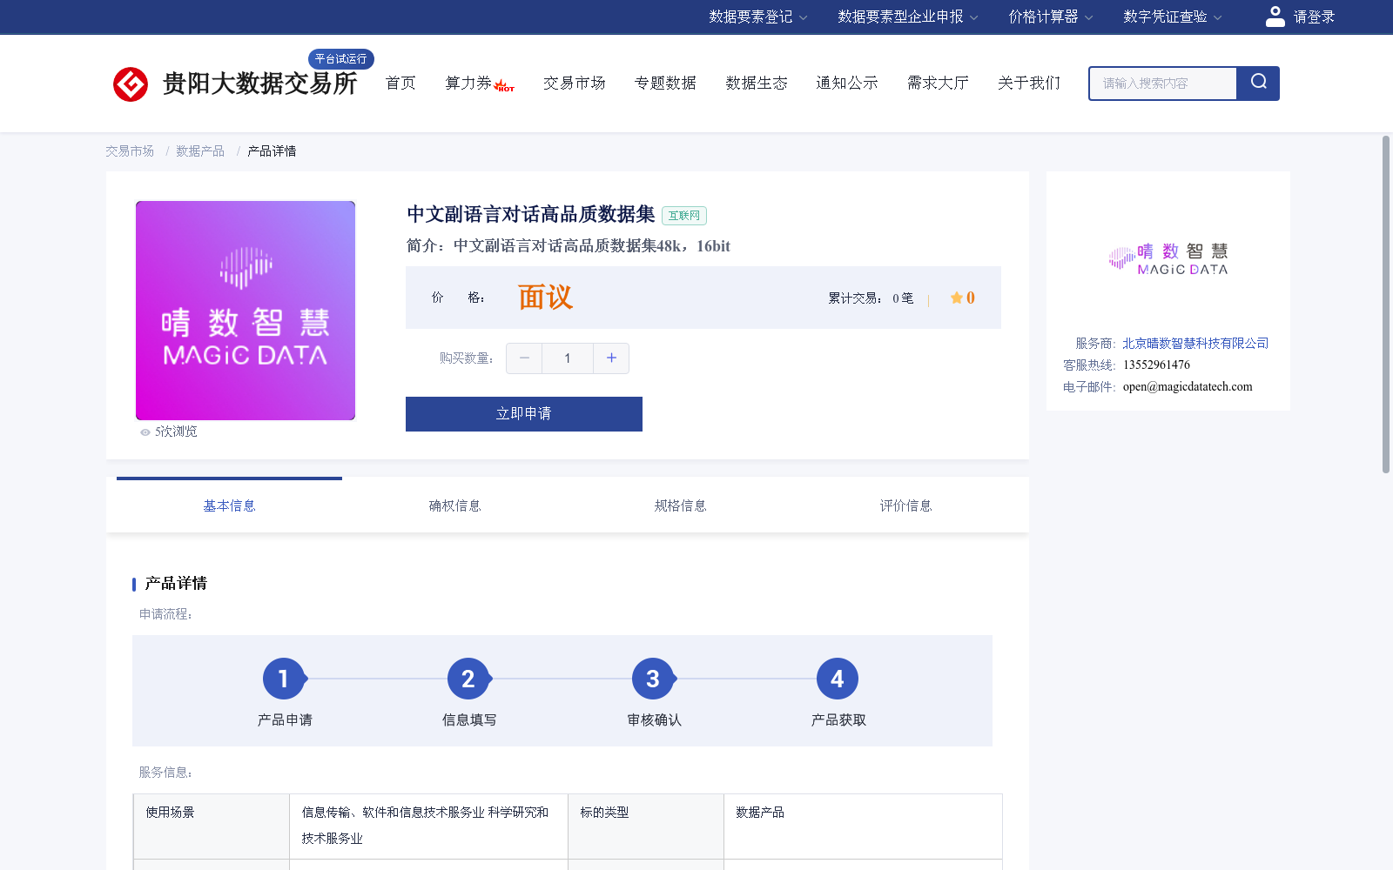Increase purchase quantity with plus button
The width and height of the screenshot is (1393, 870).
click(x=611, y=358)
